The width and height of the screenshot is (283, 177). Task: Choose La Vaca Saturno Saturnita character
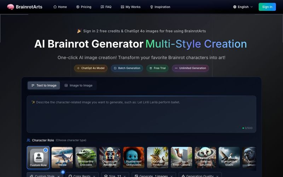click(205, 158)
